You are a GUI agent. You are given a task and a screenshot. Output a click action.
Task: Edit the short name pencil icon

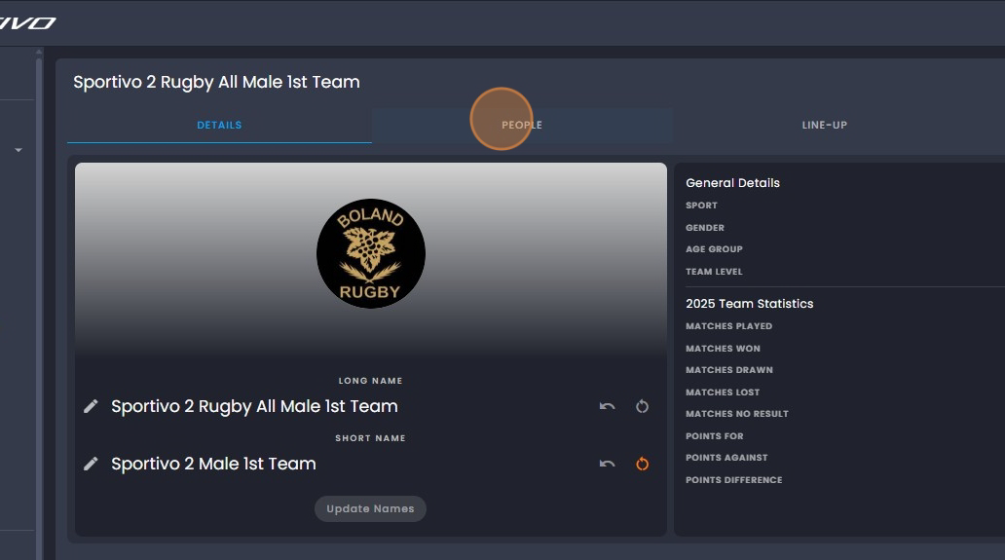coord(91,464)
